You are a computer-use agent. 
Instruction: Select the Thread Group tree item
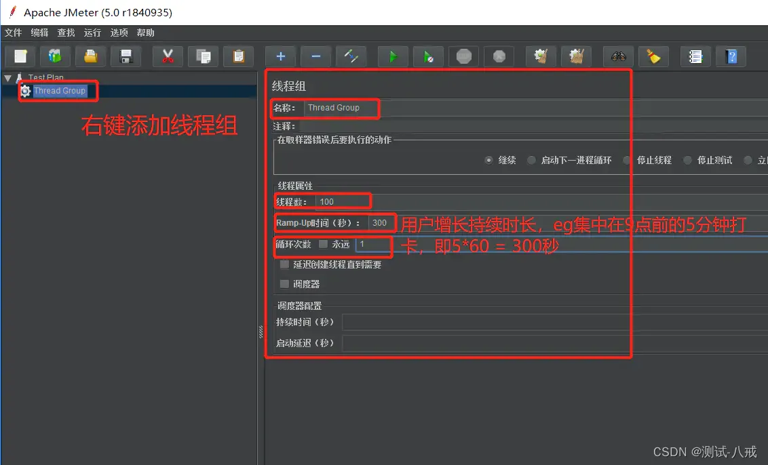[x=59, y=91]
